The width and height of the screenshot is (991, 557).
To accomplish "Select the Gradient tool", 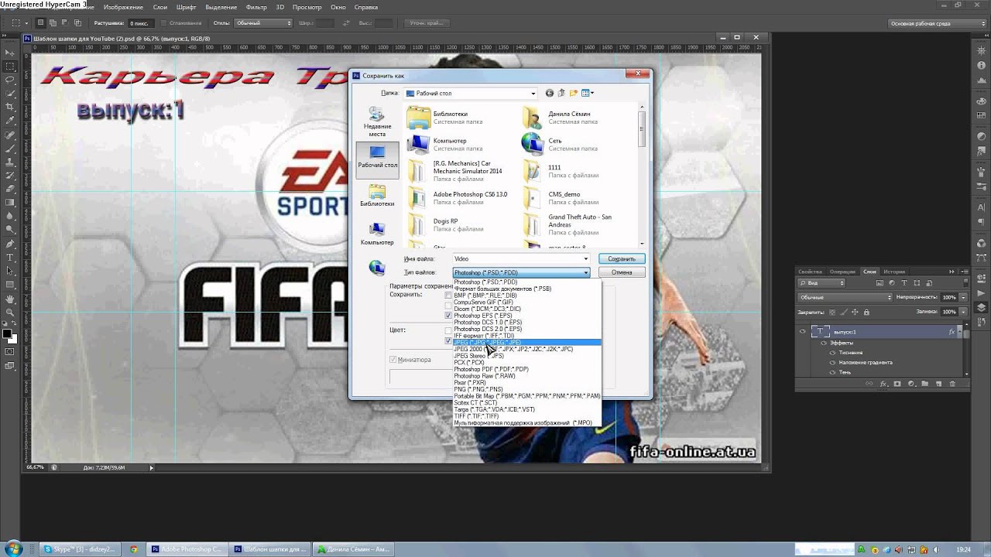I will tap(10, 203).
